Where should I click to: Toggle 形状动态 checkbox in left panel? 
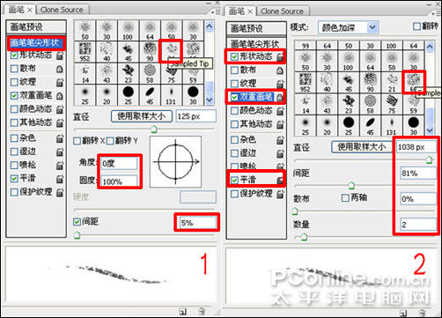click(14, 55)
